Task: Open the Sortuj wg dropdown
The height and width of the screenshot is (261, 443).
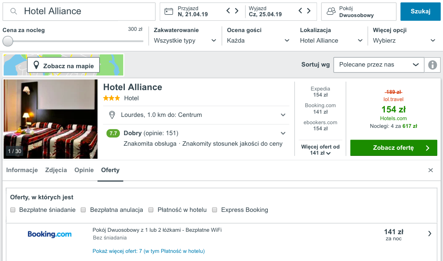Action: (x=378, y=65)
